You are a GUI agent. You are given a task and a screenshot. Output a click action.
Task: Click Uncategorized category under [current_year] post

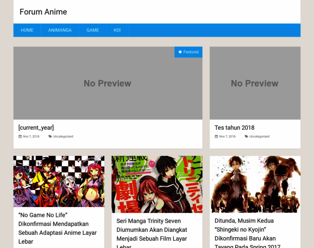point(63,136)
